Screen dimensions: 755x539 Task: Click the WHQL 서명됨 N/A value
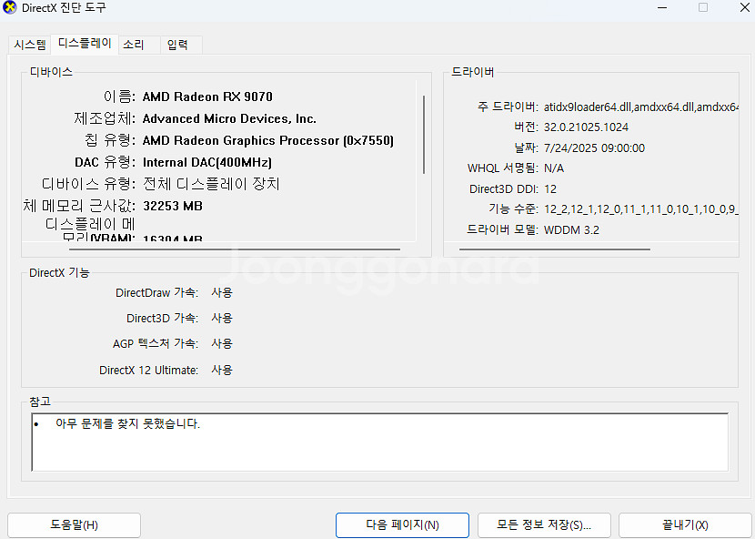(554, 168)
